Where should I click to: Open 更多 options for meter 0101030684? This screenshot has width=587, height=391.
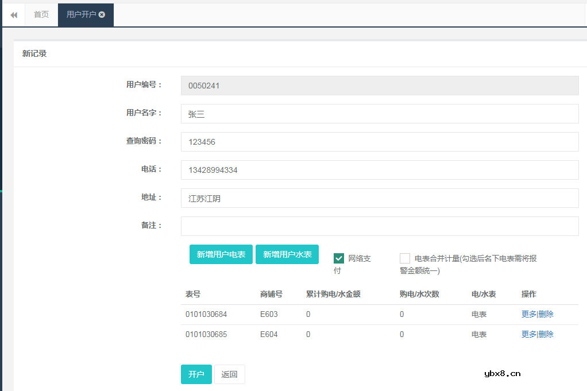click(528, 314)
